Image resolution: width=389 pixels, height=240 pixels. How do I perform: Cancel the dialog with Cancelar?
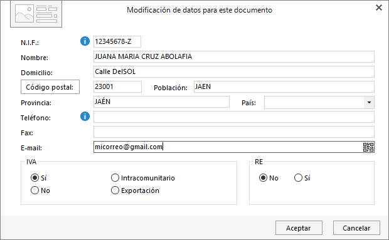(356, 228)
